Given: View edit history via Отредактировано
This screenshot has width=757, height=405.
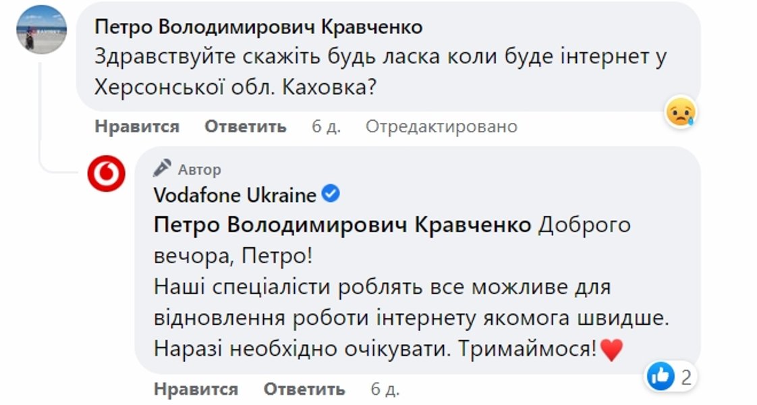Looking at the screenshot, I should click(441, 126).
